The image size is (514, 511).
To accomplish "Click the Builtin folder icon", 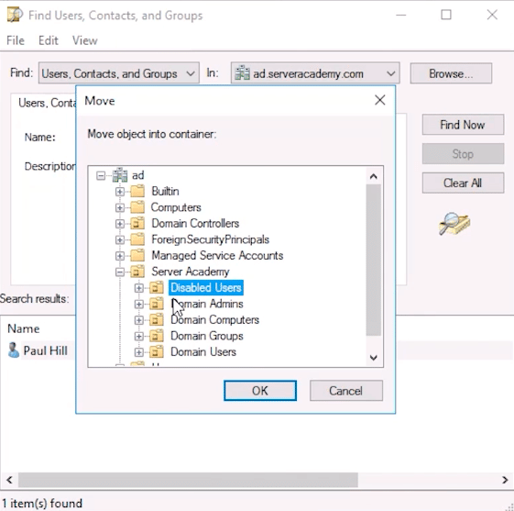I will point(137,191).
